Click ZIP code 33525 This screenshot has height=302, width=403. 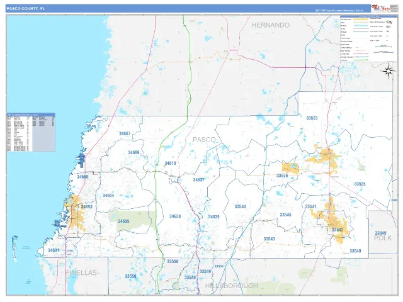coord(360,184)
